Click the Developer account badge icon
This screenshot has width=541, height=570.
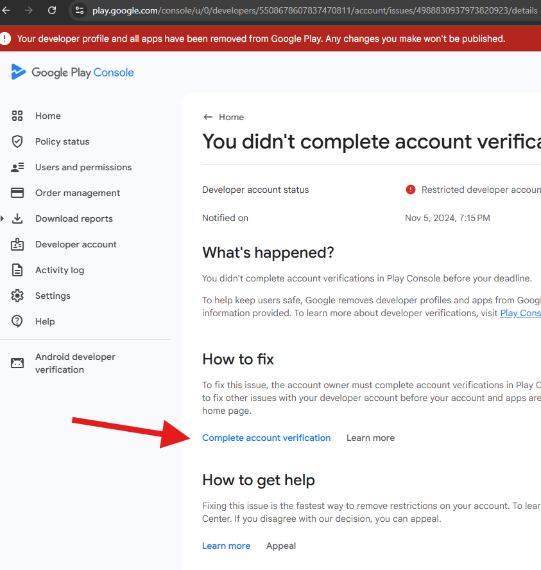[x=17, y=244]
